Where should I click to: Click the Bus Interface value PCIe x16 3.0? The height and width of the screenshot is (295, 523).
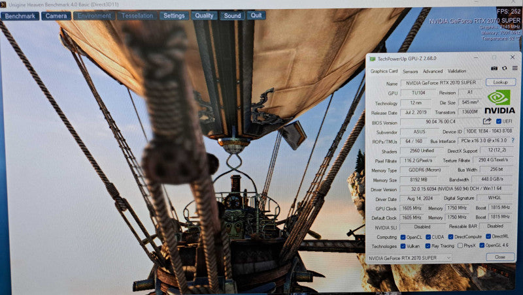click(484, 140)
